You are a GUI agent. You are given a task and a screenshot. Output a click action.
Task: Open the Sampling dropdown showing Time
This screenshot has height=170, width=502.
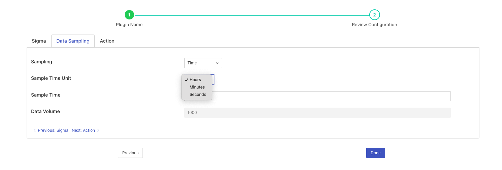(202, 63)
